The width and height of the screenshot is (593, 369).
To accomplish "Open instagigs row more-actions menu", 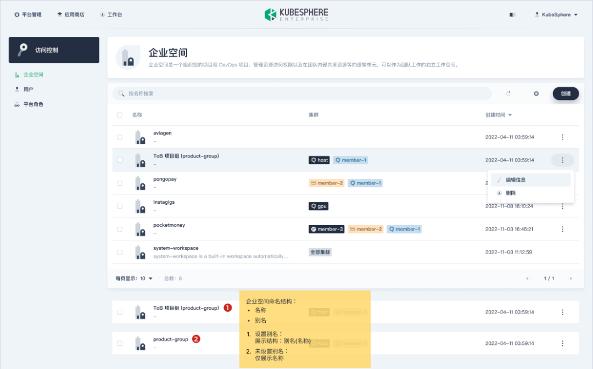I will (x=562, y=206).
